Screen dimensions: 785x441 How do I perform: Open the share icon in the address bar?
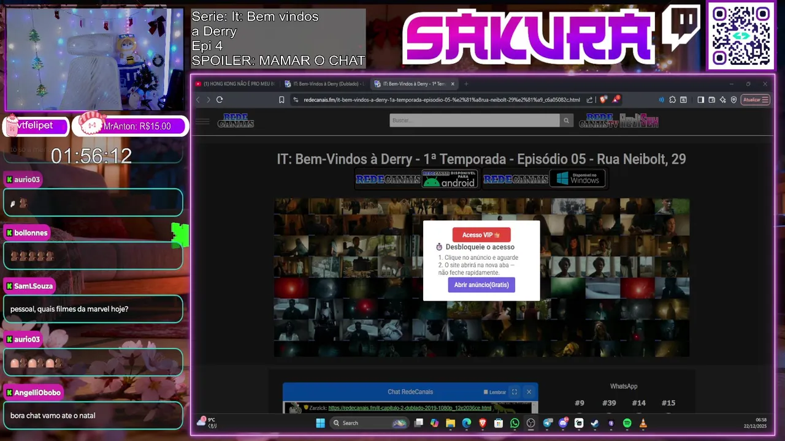[589, 100]
